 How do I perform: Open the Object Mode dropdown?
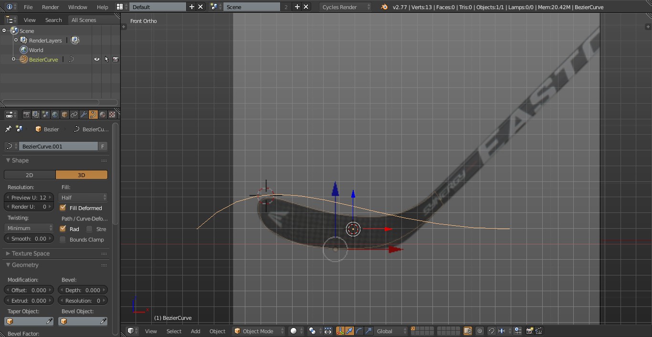pos(259,331)
